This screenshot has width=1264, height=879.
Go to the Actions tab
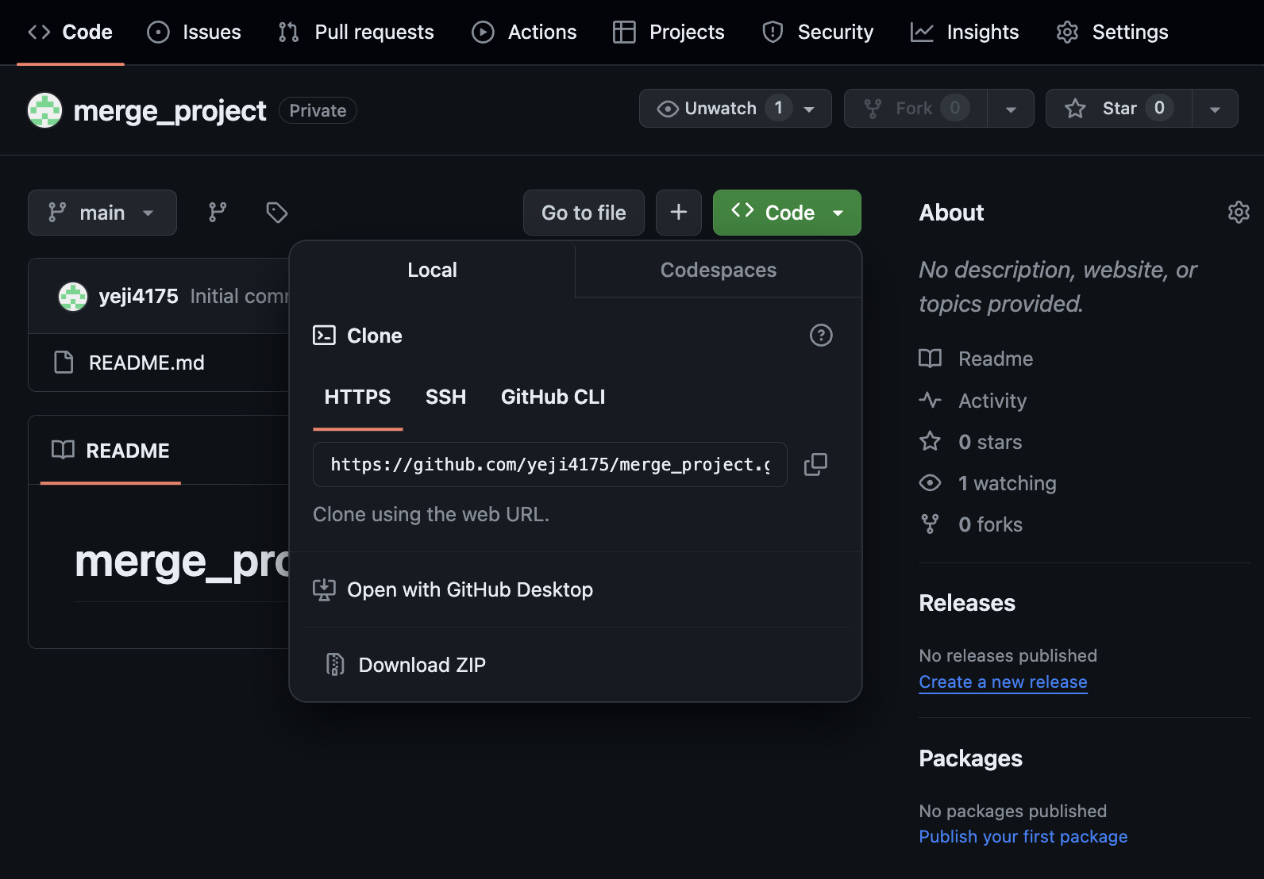coord(524,32)
